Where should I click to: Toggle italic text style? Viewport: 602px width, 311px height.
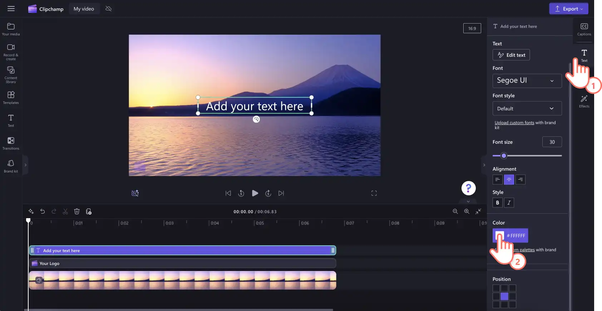(509, 203)
